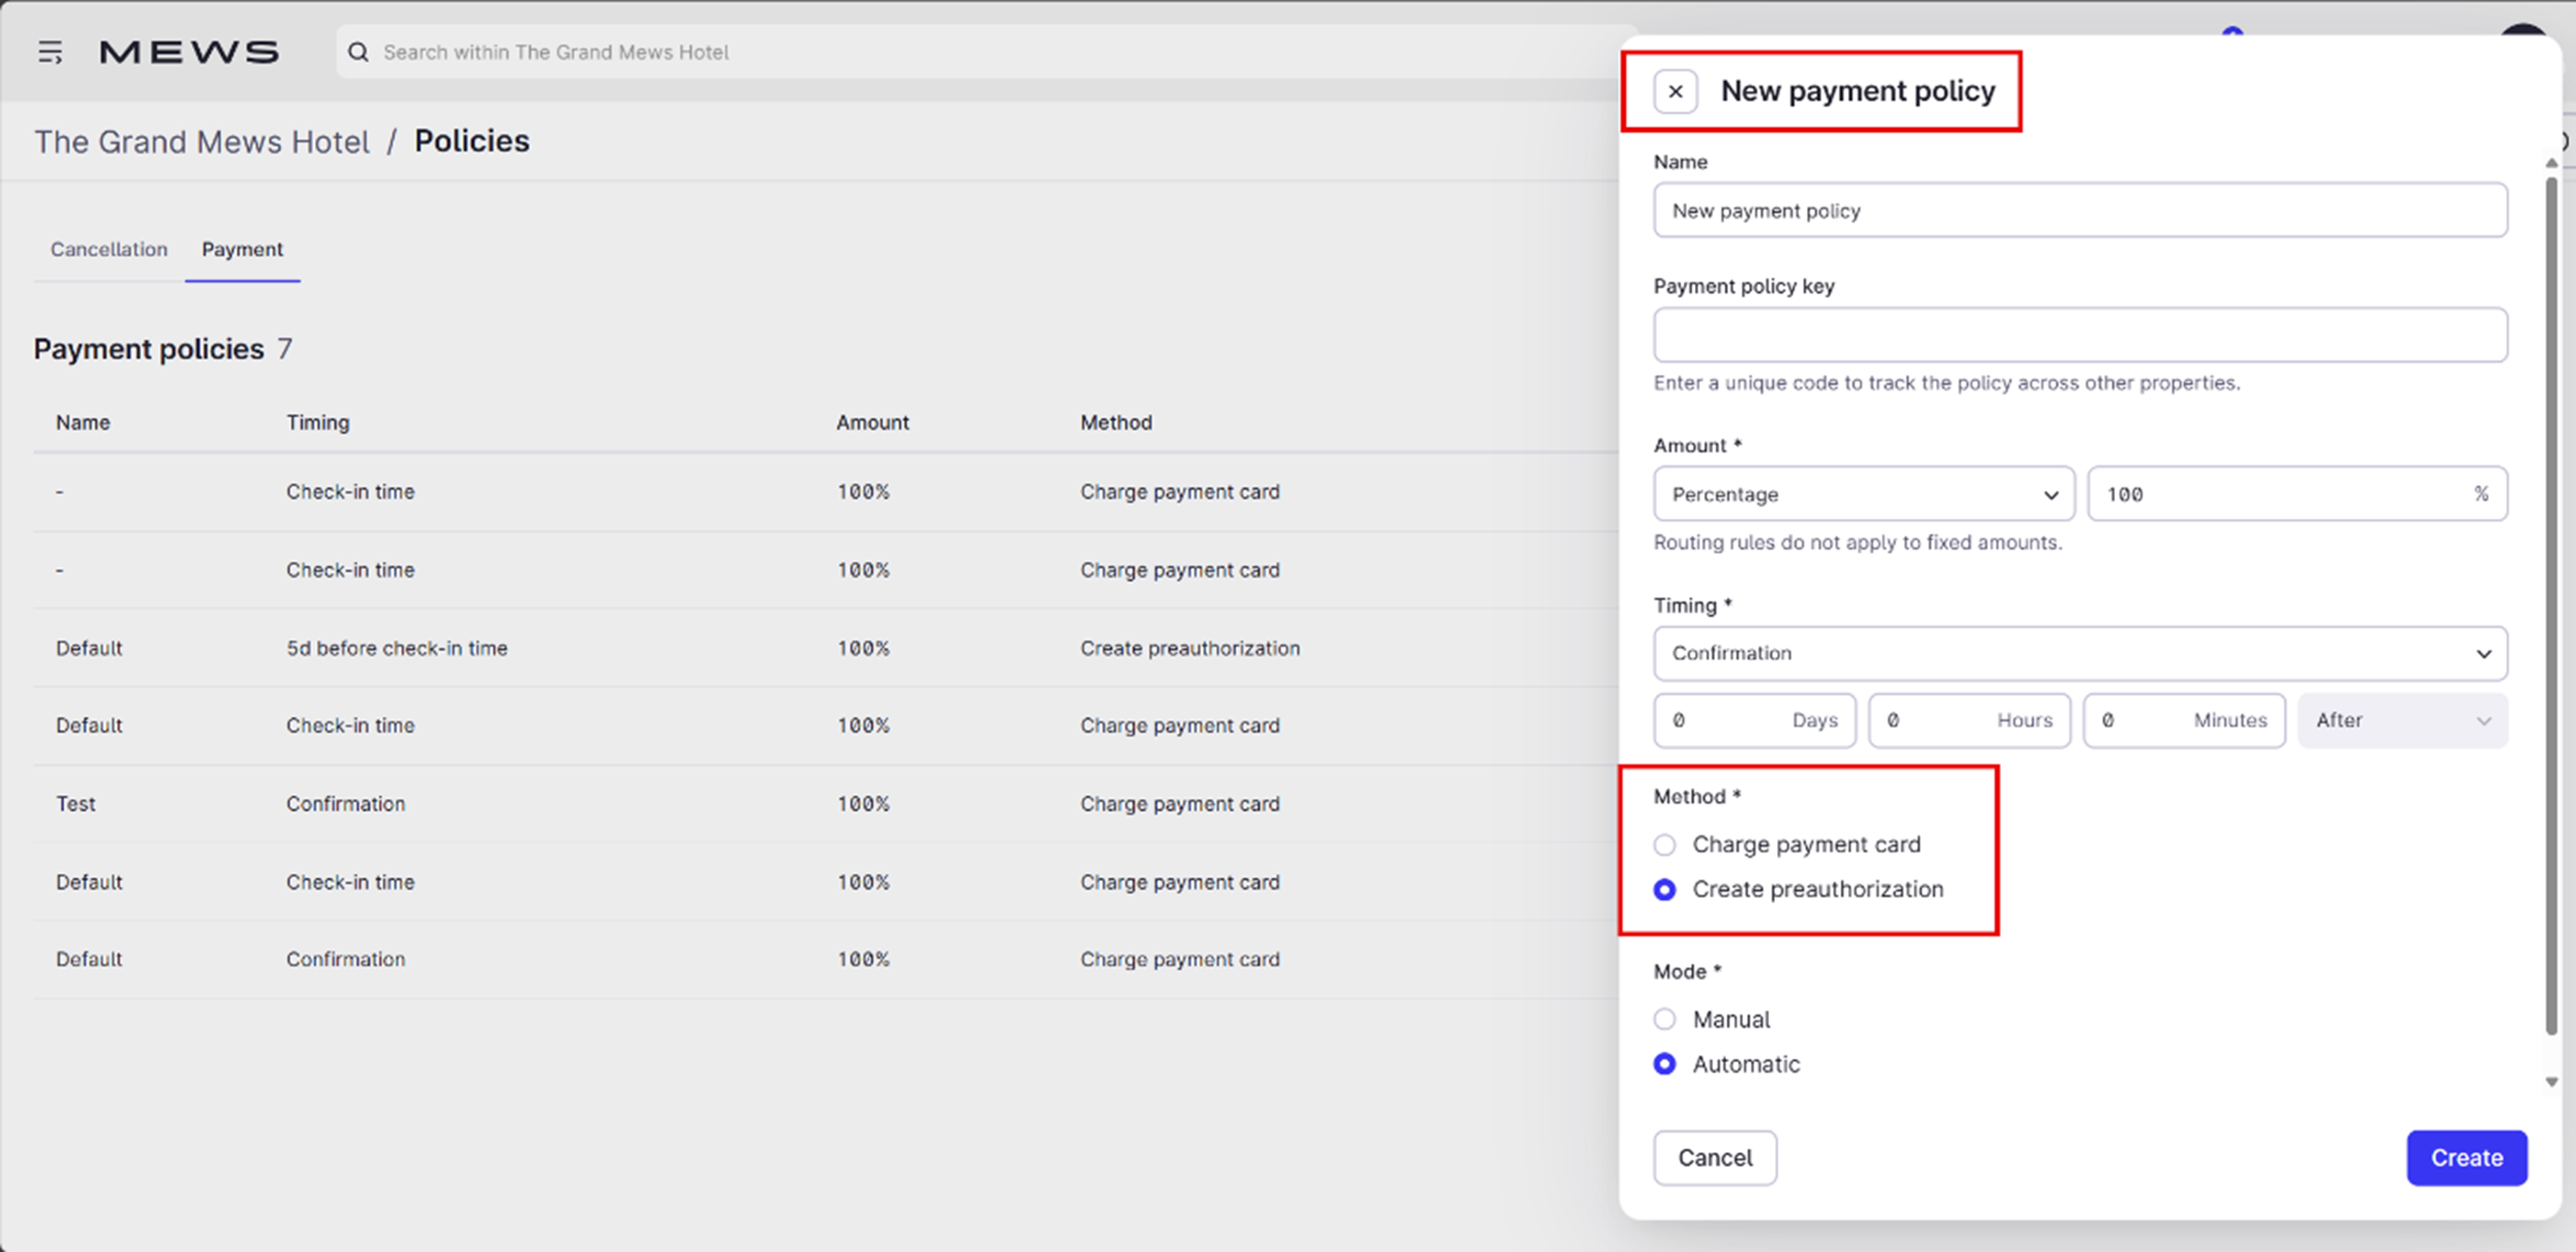This screenshot has height=1252, width=2576.
Task: Click the Payment policies heading
Action: tap(149, 349)
